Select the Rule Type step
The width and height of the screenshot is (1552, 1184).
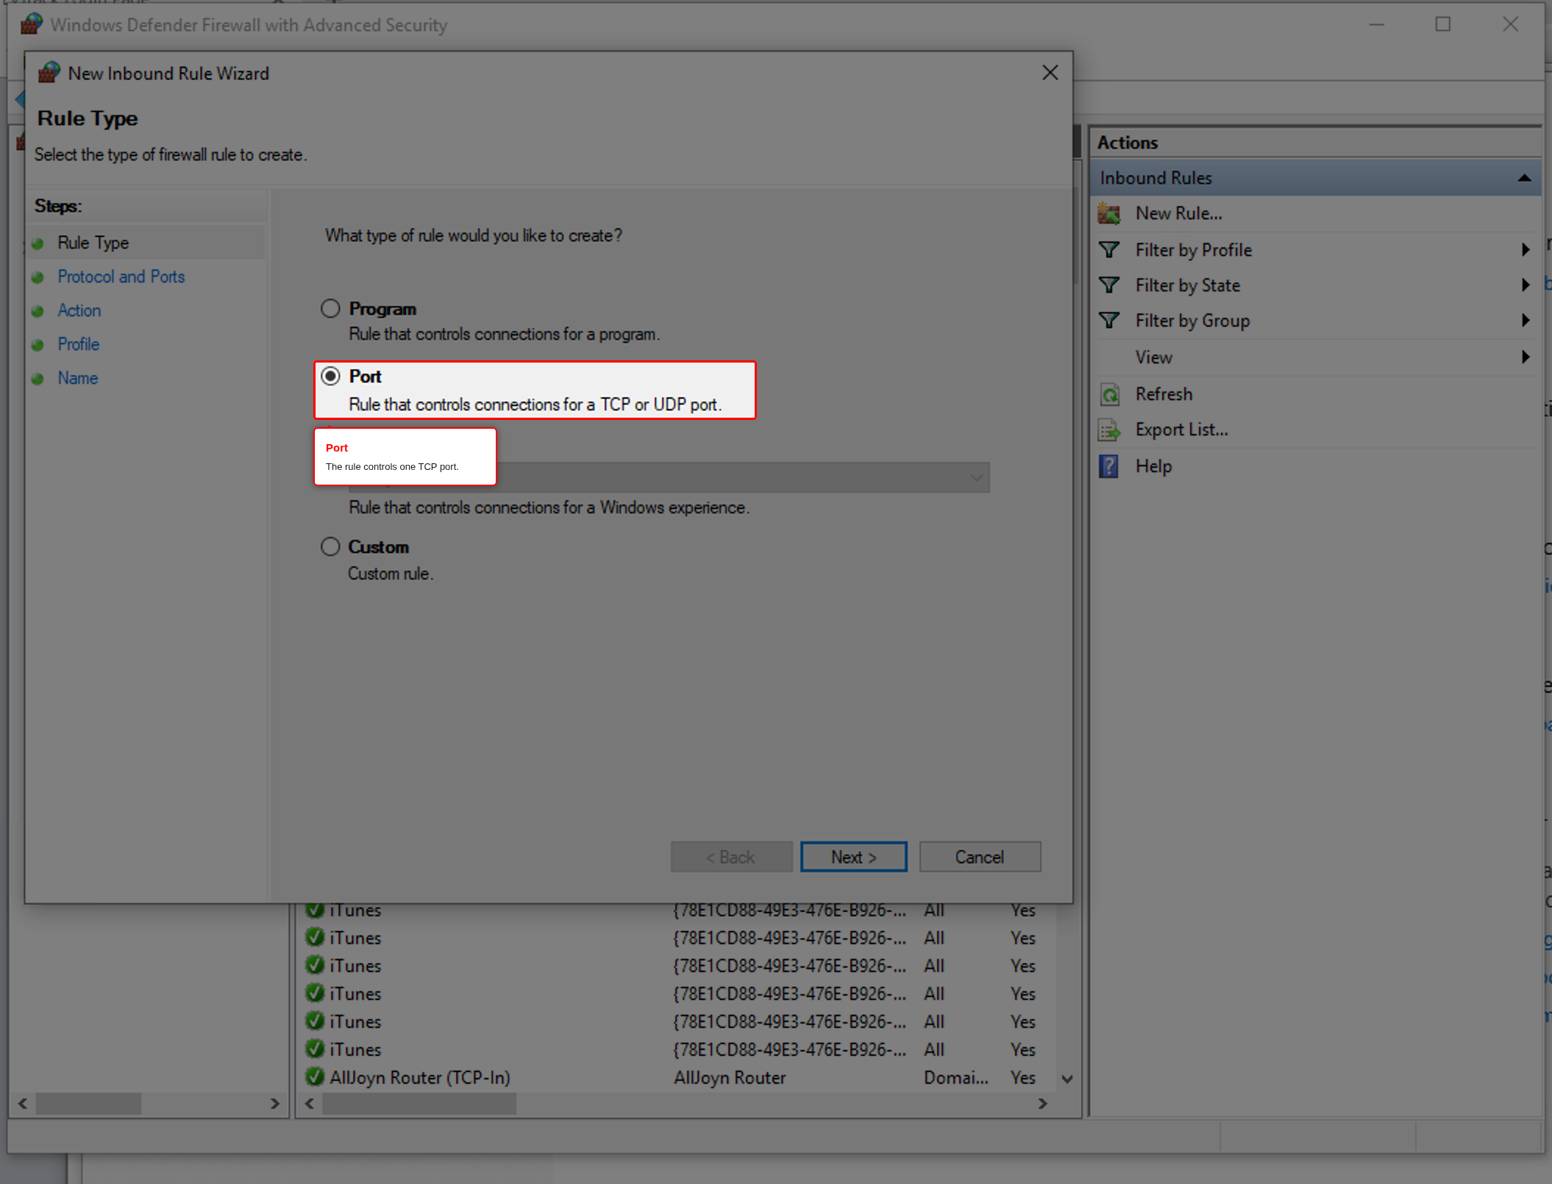93,243
